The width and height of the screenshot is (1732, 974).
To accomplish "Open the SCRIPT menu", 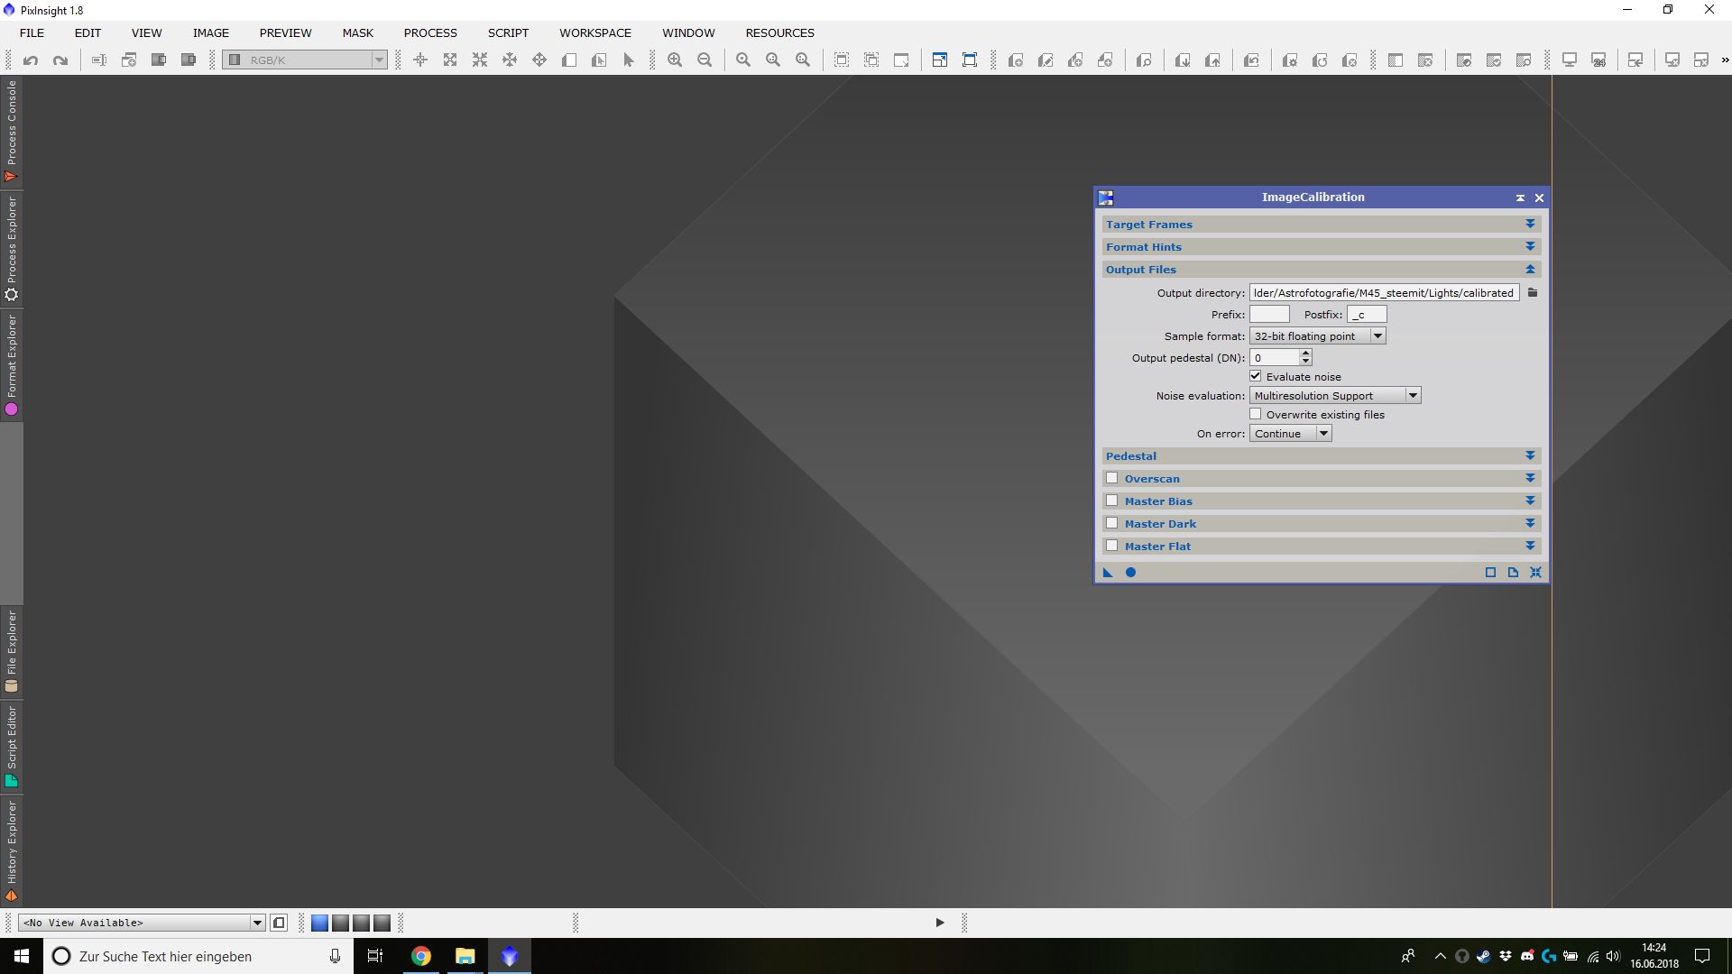I will pos(508,32).
